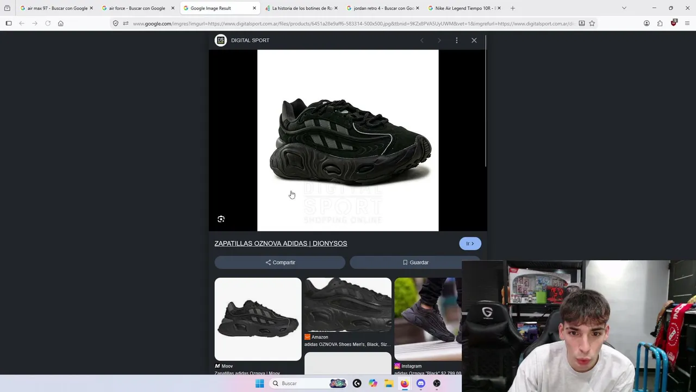Open the Instagram related sneaker thumbnail
This screenshot has height=392, width=696.
(428, 319)
